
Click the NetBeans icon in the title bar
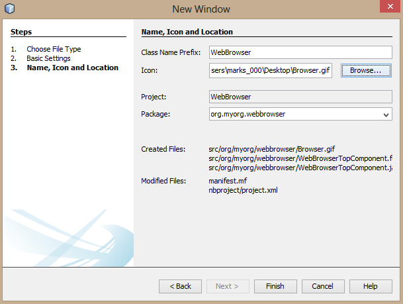[11, 9]
